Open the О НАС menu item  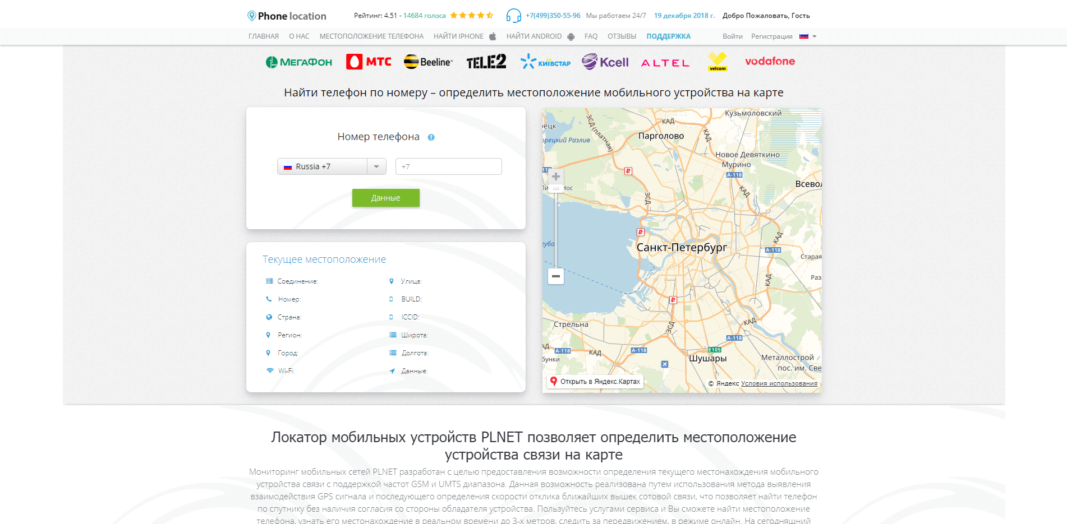(x=299, y=36)
